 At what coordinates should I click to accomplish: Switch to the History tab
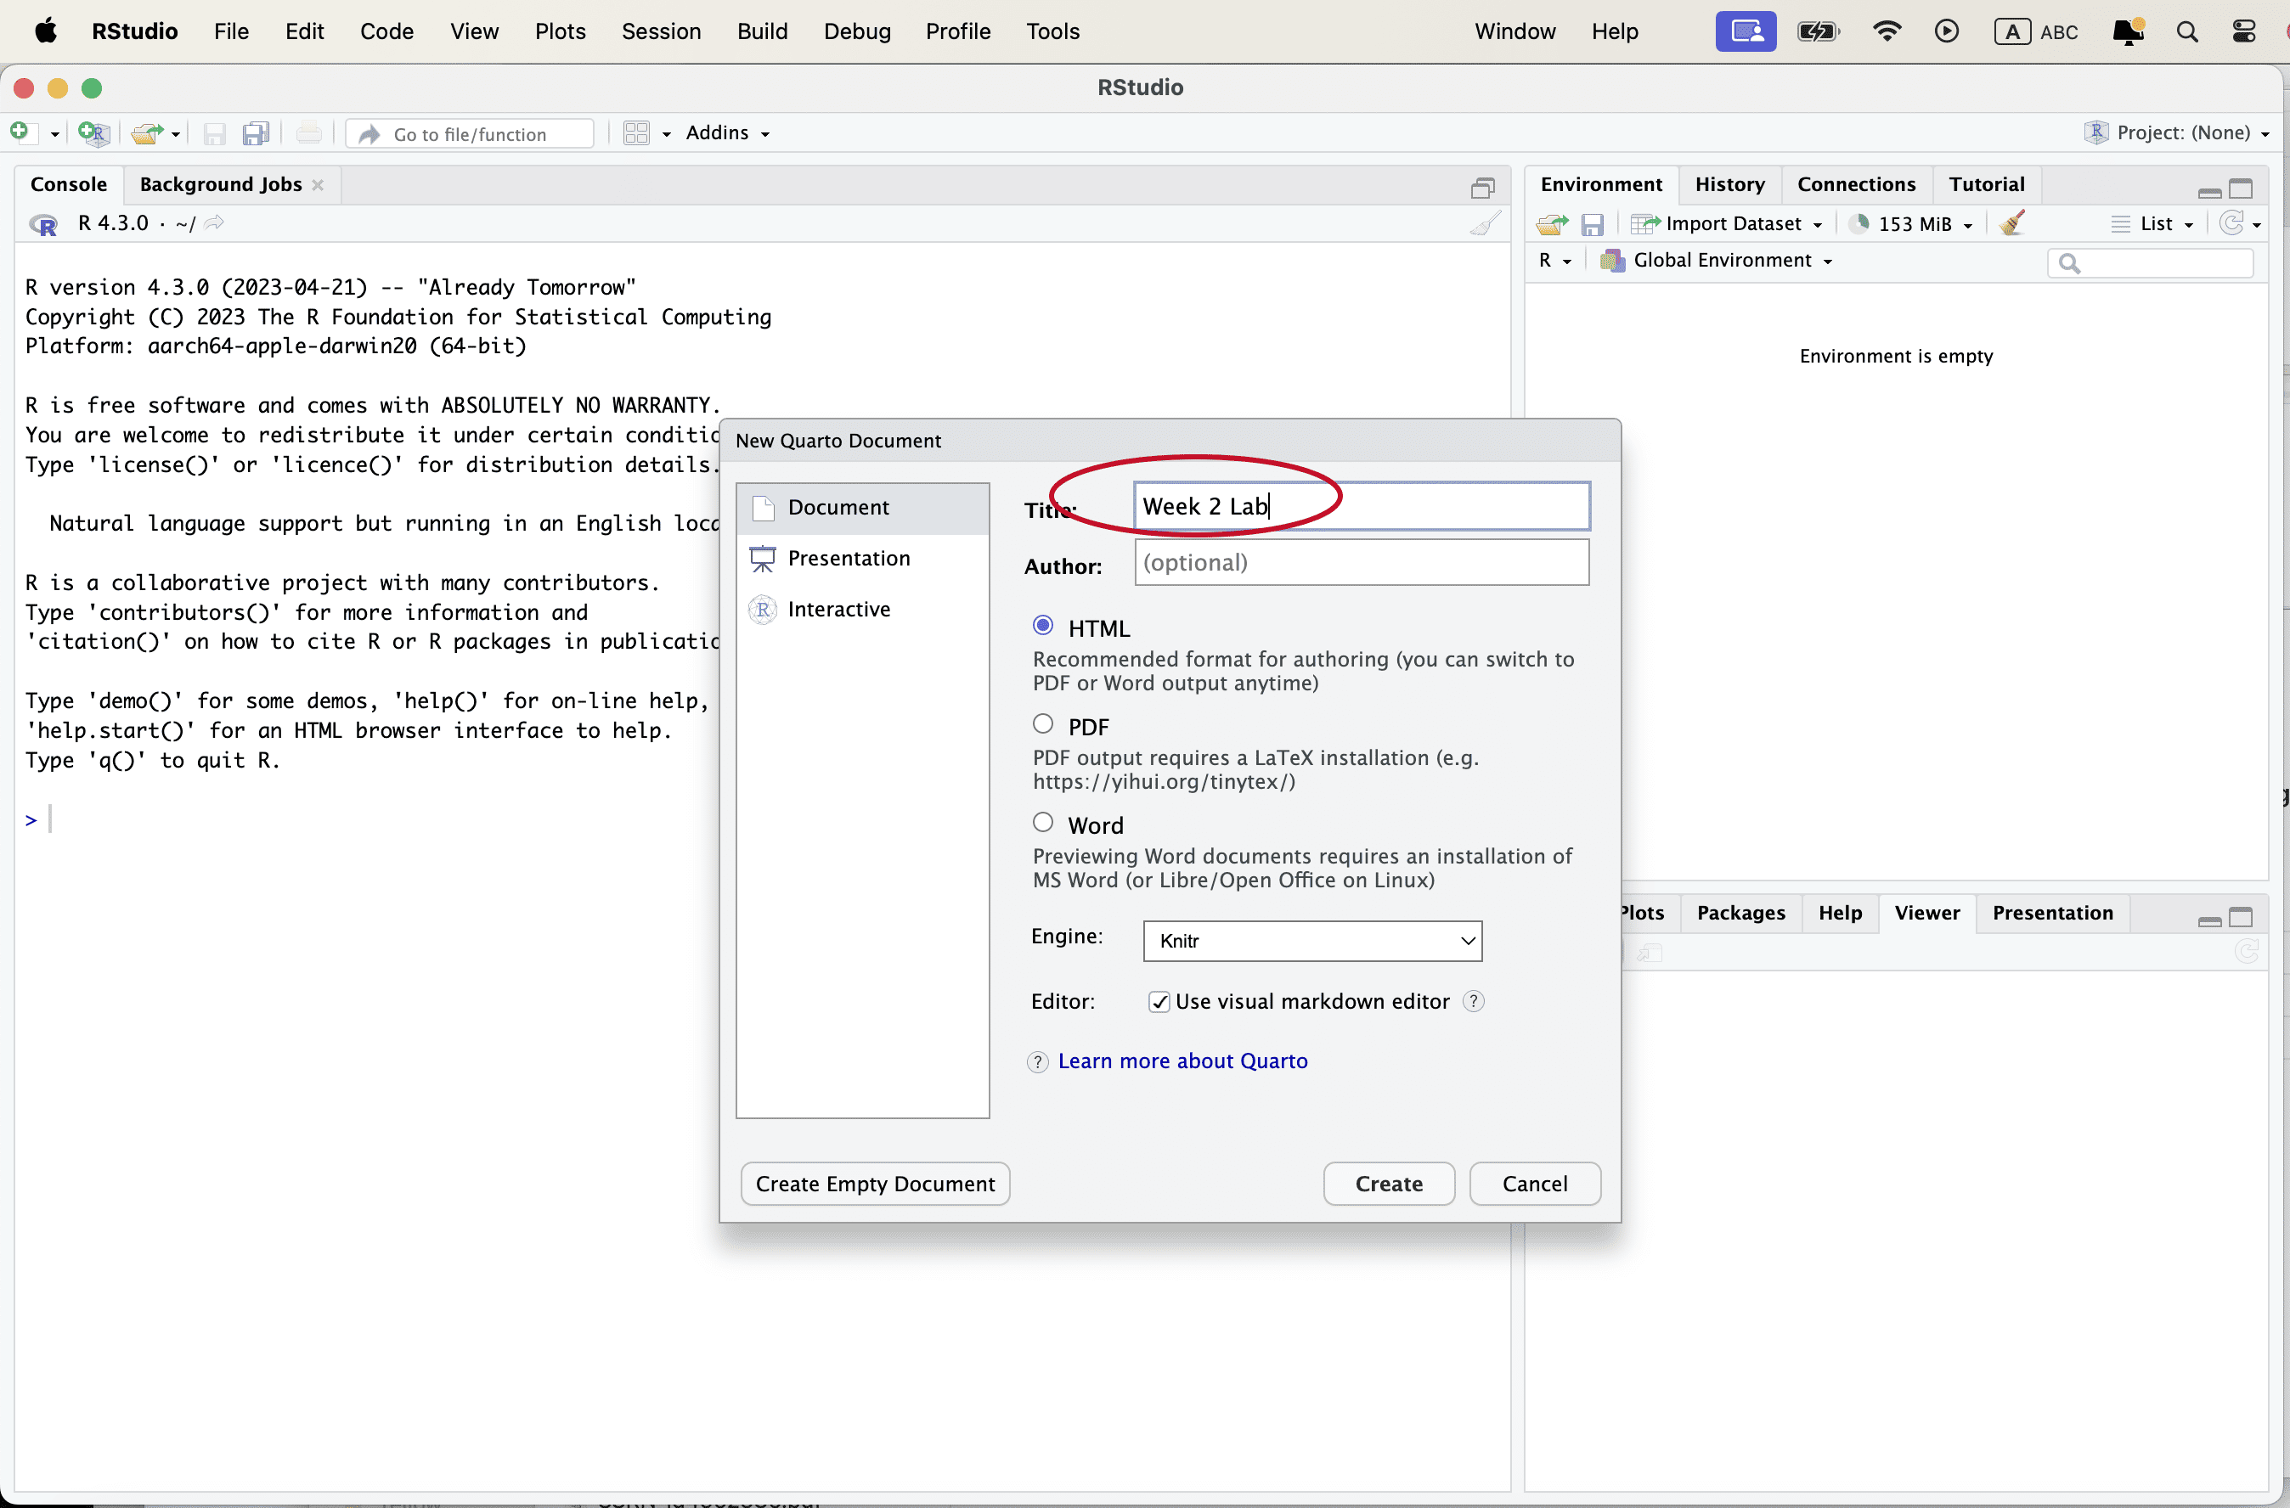[x=1729, y=183]
